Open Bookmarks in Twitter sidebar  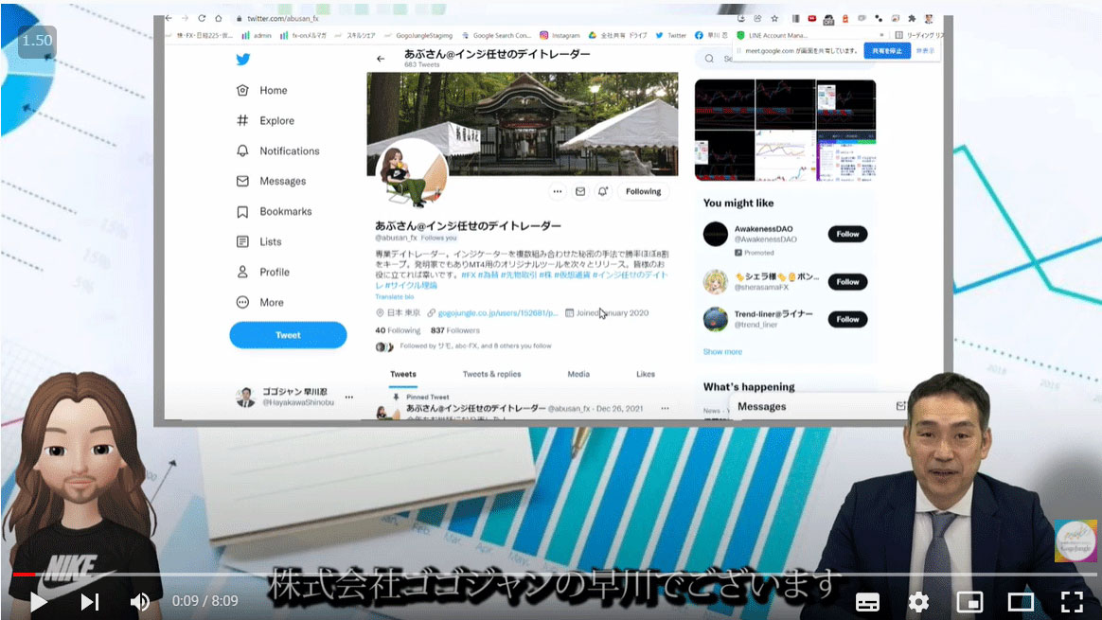pos(275,211)
